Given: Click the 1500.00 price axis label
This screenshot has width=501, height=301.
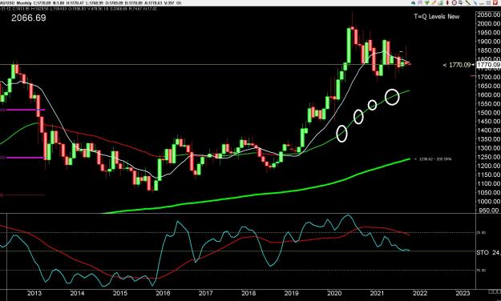Looking at the screenshot, I should coord(488,112).
